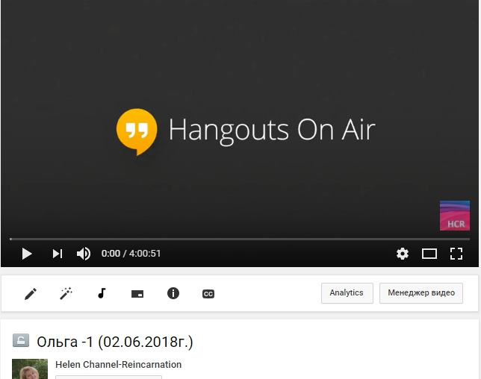Open the music note audio tool

click(x=102, y=293)
